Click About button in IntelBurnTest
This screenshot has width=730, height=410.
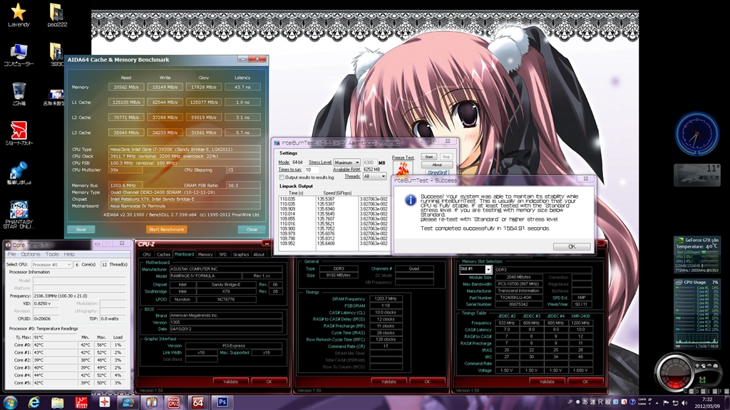[437, 164]
